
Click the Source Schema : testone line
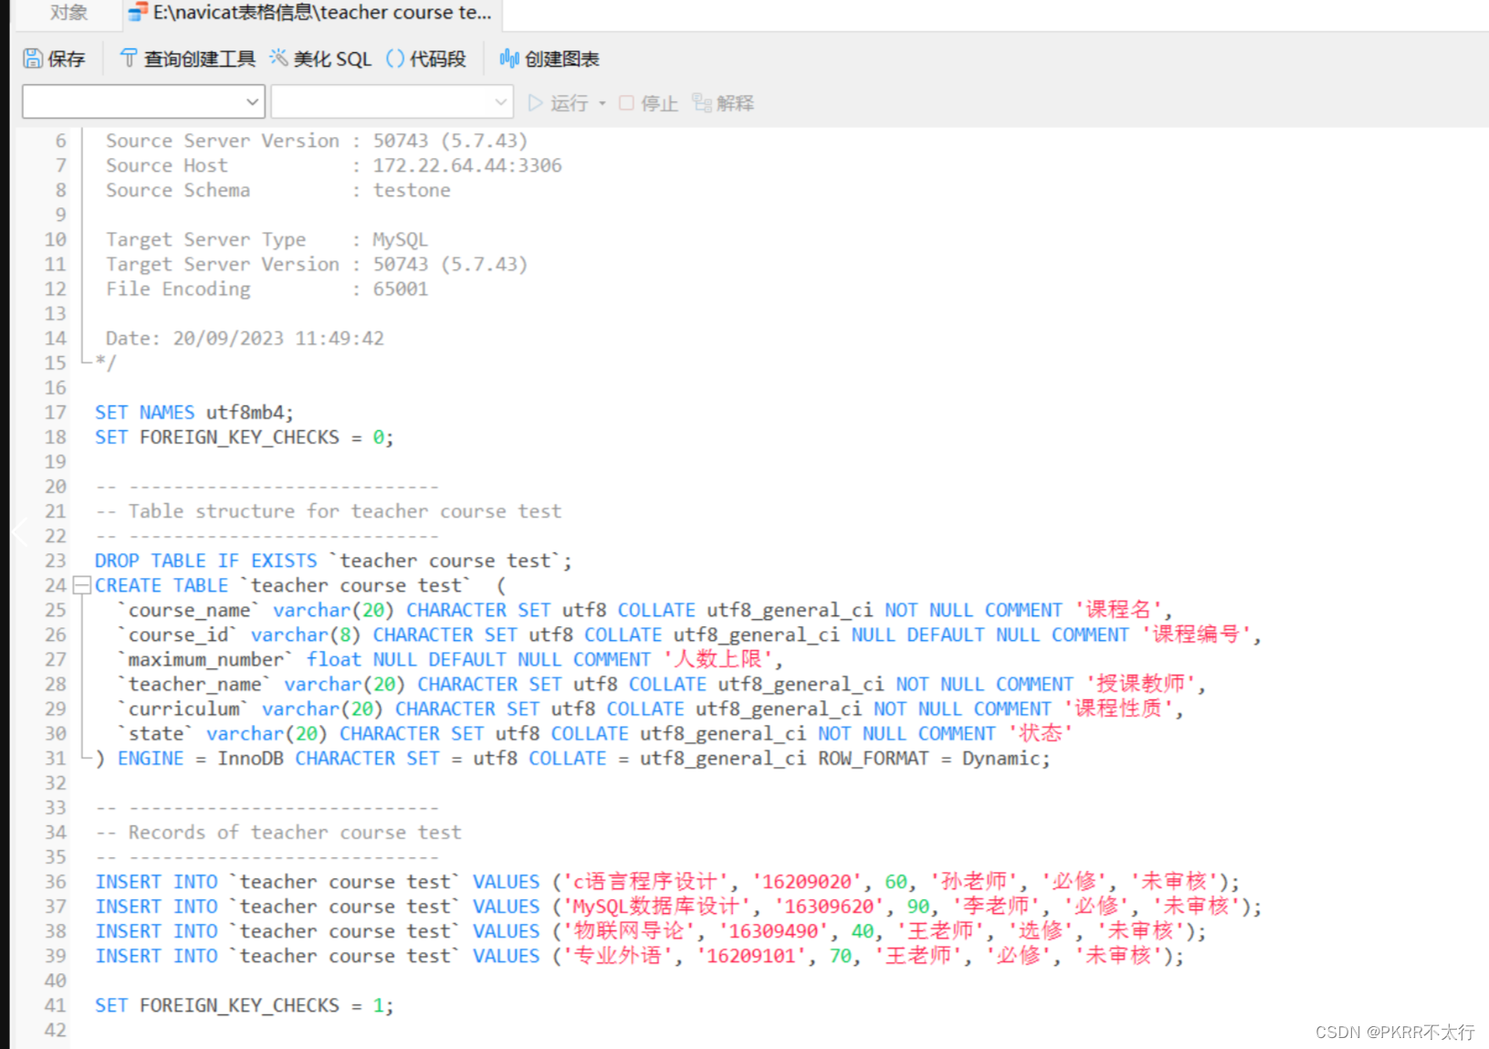click(278, 190)
